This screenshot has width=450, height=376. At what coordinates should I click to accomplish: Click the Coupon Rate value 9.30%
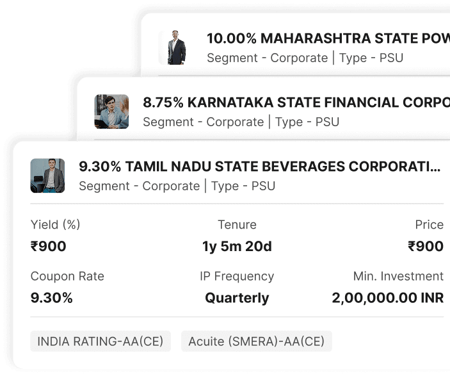click(x=52, y=298)
